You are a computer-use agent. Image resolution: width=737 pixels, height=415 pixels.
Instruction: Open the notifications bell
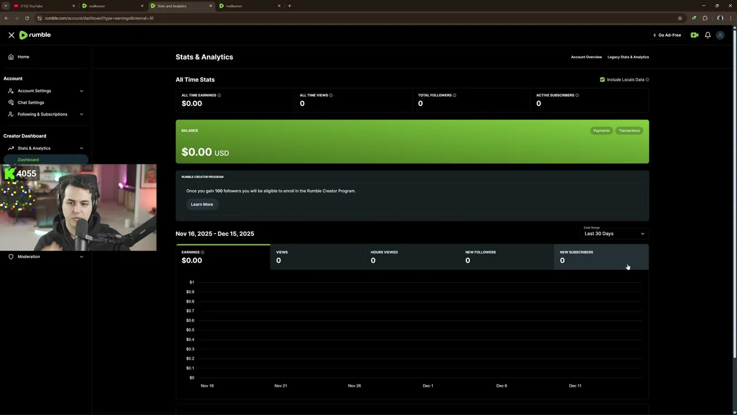tap(708, 35)
